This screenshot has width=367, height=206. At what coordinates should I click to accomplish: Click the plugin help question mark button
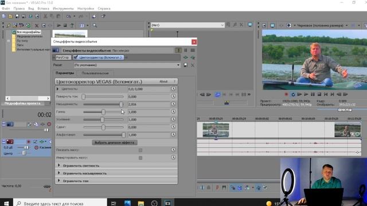174,81
